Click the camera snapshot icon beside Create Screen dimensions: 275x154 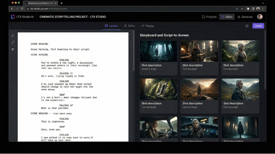pyautogui.click(x=247, y=26)
